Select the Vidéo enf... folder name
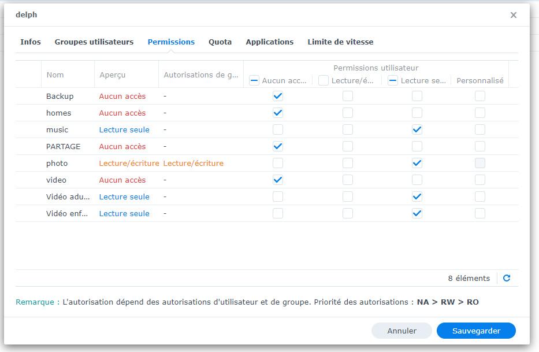The image size is (539, 352). (66, 214)
